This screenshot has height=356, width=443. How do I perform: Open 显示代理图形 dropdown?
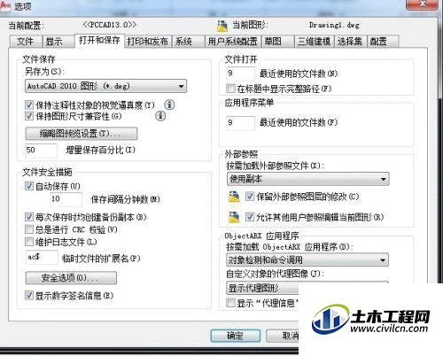tap(262, 288)
